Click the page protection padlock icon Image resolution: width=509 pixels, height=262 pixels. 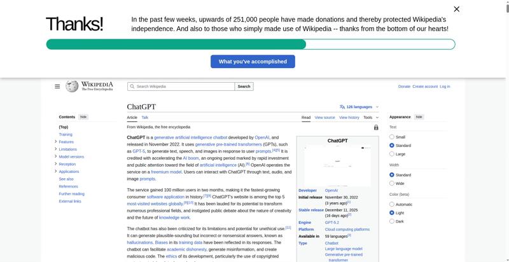(x=376, y=127)
